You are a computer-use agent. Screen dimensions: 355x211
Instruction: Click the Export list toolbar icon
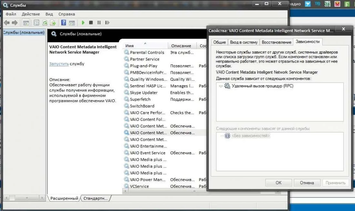click(53, 23)
